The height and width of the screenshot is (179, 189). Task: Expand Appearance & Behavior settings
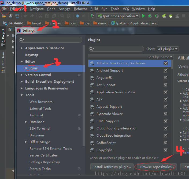pos(21,48)
